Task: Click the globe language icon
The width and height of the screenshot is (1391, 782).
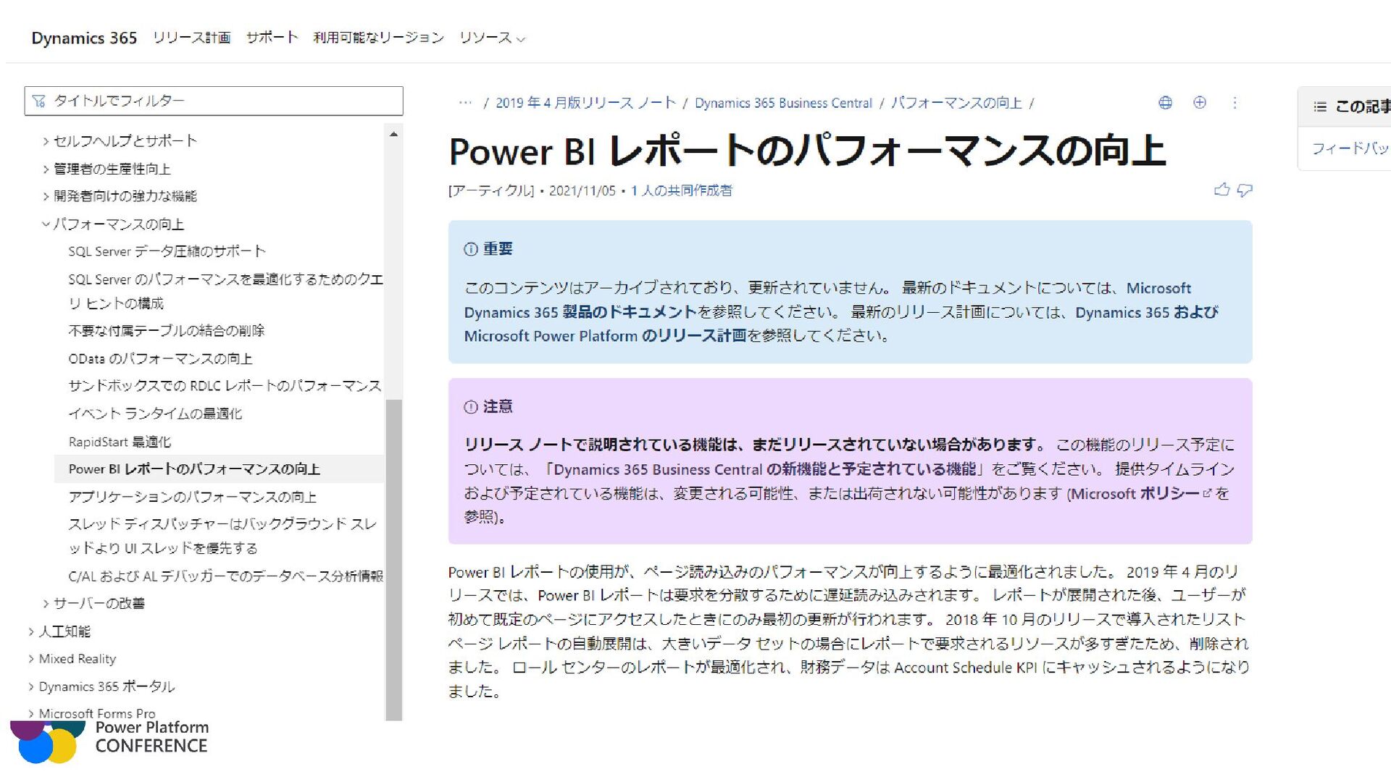Action: coord(1165,103)
